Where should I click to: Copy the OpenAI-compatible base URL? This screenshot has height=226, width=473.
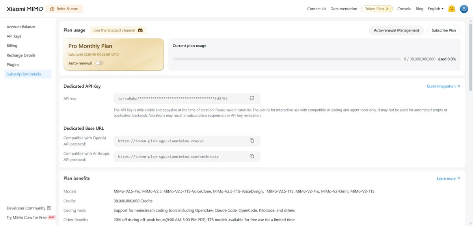(x=252, y=141)
